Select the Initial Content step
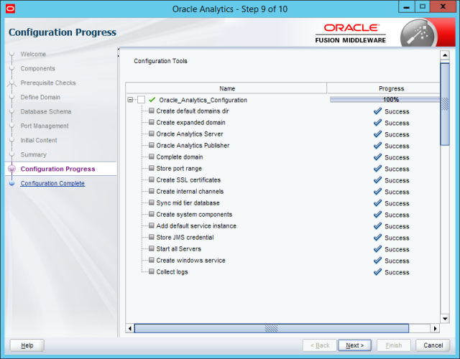Image resolution: width=460 pixels, height=359 pixels. click(39, 141)
